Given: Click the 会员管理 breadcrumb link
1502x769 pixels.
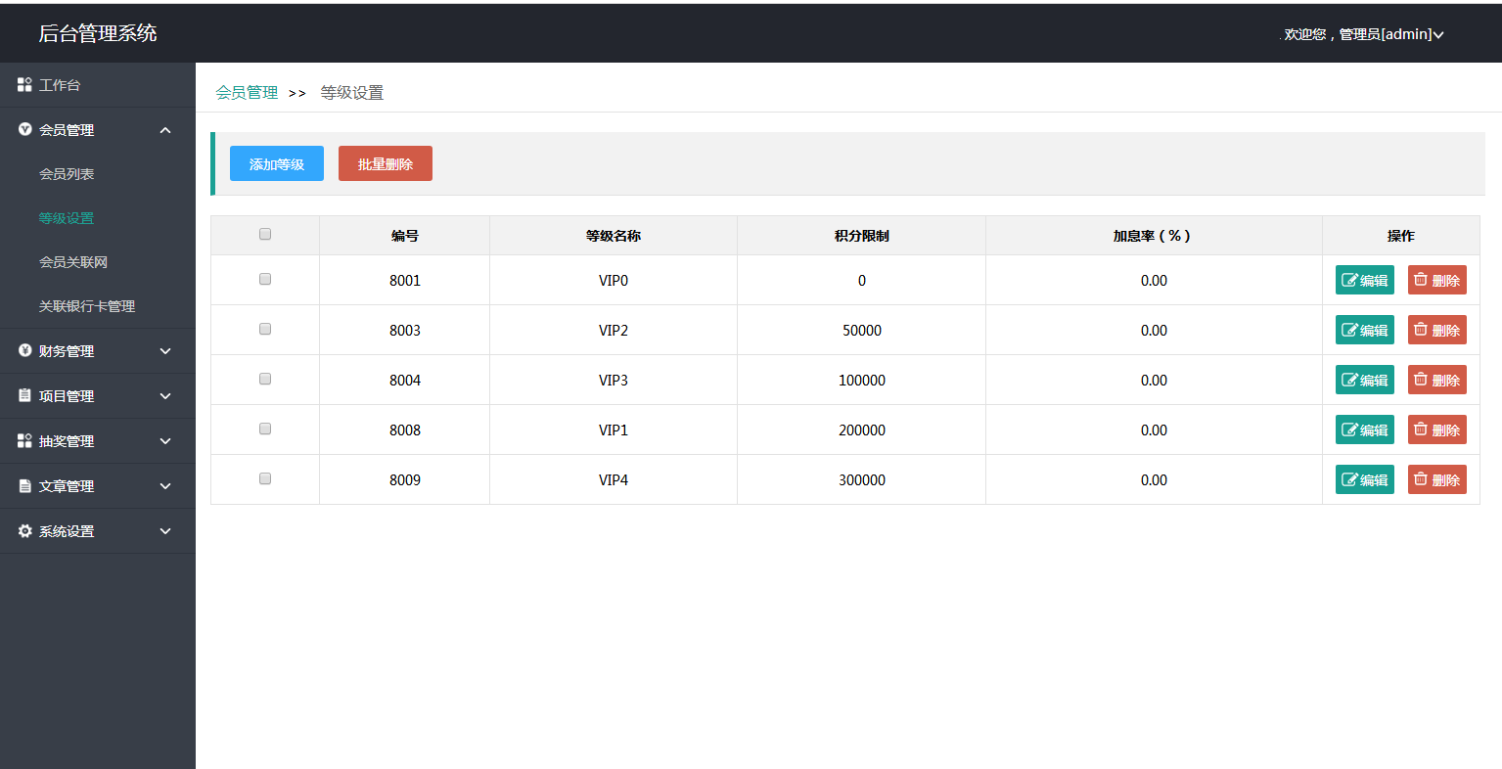Looking at the screenshot, I should pos(247,93).
